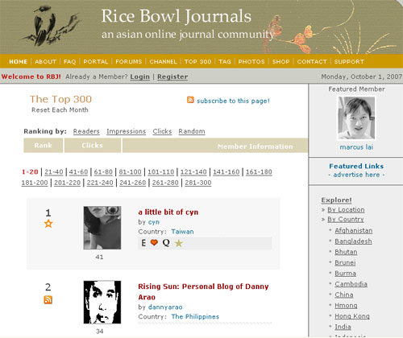Click the RSS feed icon under rank 2
Screen dimensions: 403x338
(48, 299)
